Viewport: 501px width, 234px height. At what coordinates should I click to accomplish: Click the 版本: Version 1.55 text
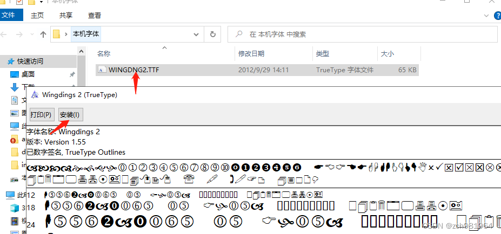tap(56, 142)
